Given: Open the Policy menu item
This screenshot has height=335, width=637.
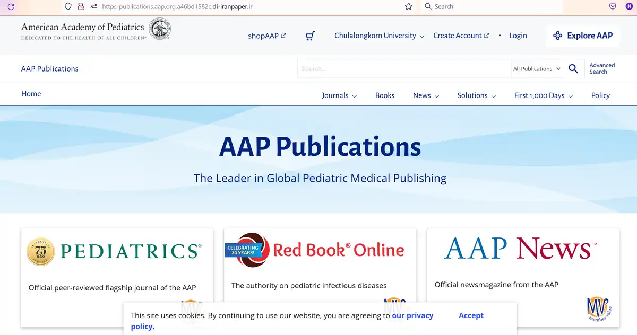Looking at the screenshot, I should pyautogui.click(x=600, y=95).
